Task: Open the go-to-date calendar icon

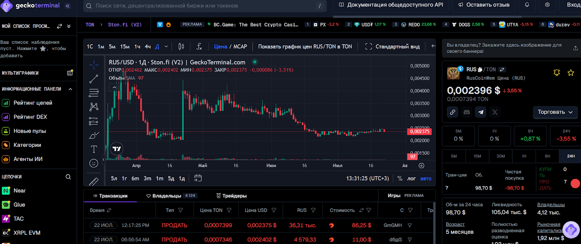Action: (198, 178)
